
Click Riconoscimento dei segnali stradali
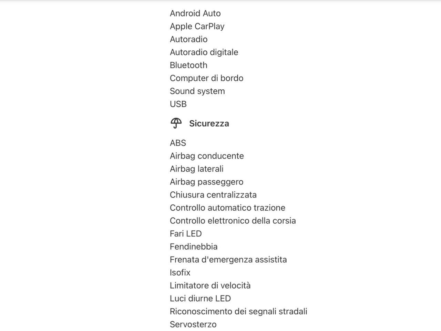(x=238, y=312)
